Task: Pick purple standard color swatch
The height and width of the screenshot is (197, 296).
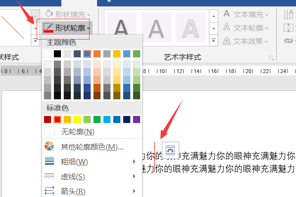Action: pyautogui.click(x=137, y=119)
